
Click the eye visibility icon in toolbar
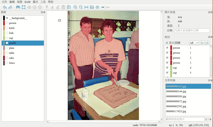click(x=97, y=7)
